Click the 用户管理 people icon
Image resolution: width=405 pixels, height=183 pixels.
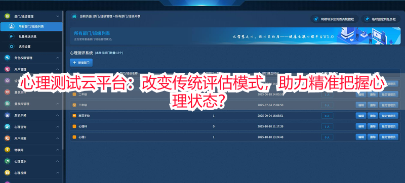[x=7, y=69]
